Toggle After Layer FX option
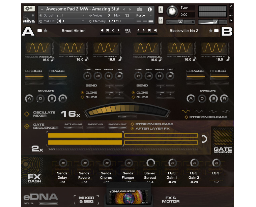Screen dimensions: 256x207 tap(133, 129)
